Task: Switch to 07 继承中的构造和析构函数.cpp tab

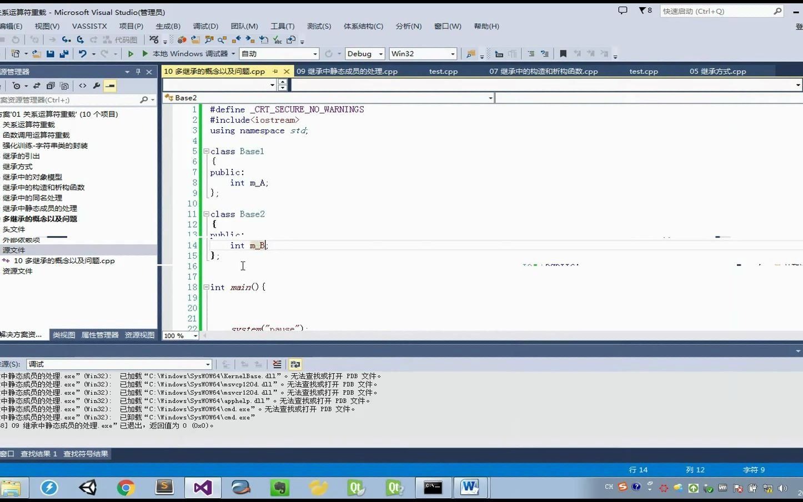Action: pyautogui.click(x=544, y=71)
